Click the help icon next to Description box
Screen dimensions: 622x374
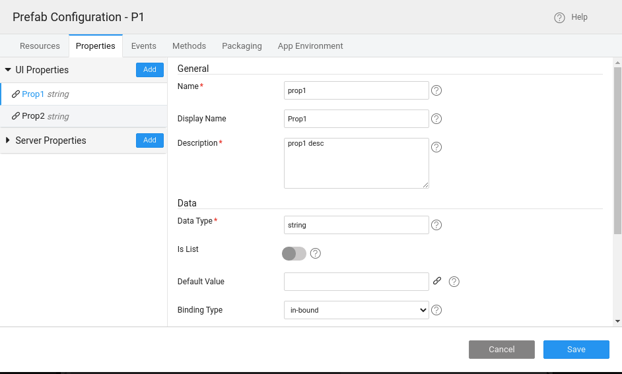pyautogui.click(x=436, y=147)
